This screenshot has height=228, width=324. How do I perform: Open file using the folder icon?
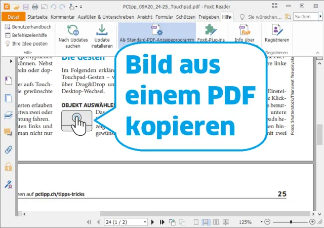[x=17, y=7]
